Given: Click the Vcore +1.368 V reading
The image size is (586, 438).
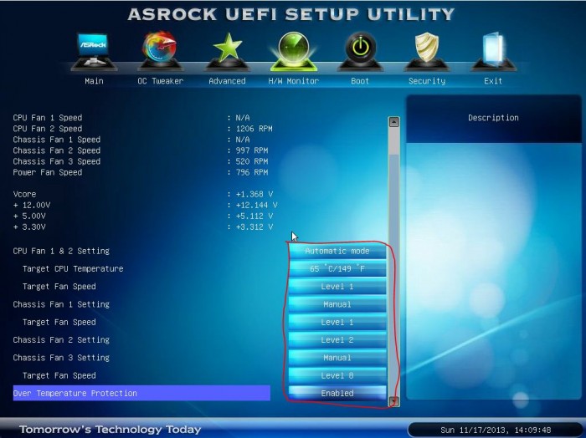Looking at the screenshot, I should 254,195.
